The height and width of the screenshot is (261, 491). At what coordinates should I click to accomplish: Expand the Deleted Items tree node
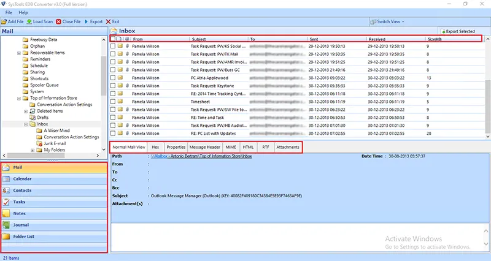(26, 112)
